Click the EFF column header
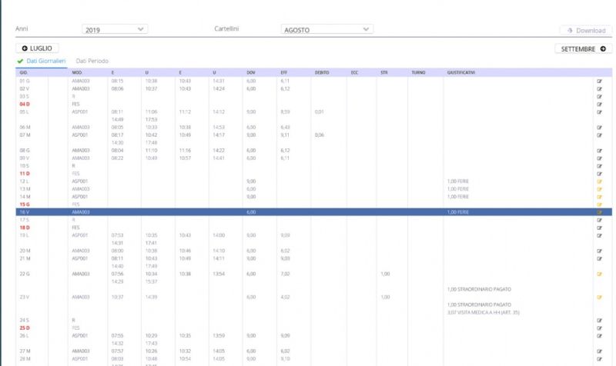This screenshot has width=616, height=366. (x=283, y=72)
